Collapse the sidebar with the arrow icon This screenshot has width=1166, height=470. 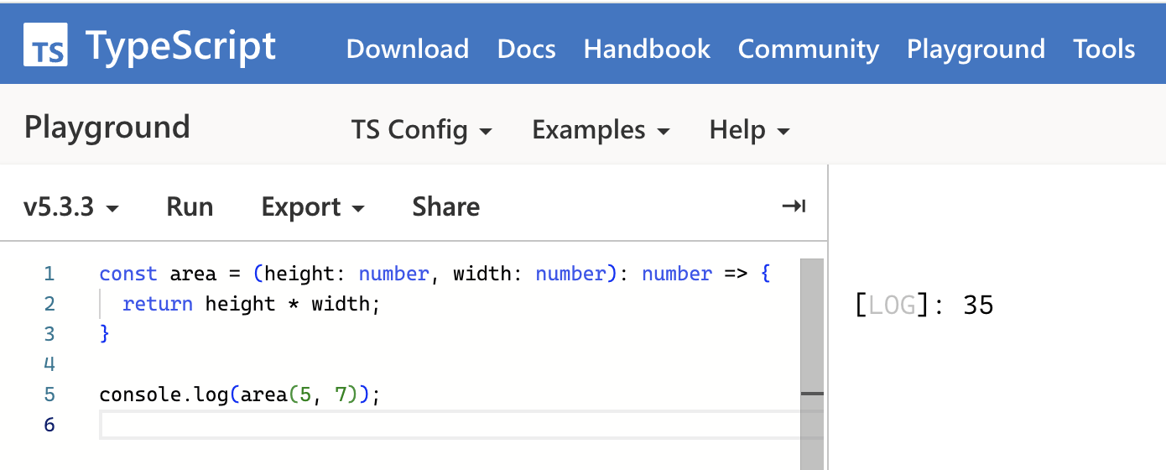(794, 206)
